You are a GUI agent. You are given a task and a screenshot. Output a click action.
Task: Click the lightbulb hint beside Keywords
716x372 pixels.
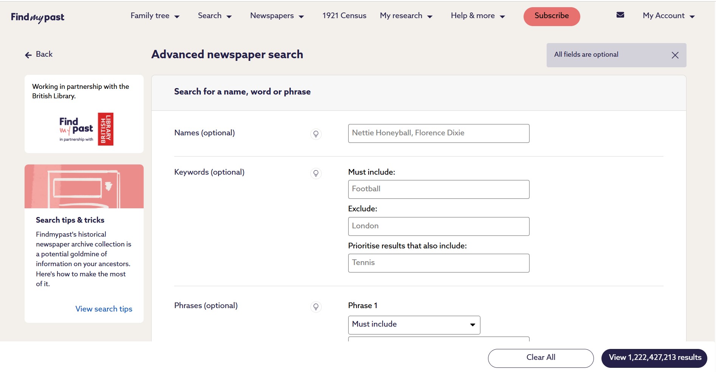click(x=316, y=173)
